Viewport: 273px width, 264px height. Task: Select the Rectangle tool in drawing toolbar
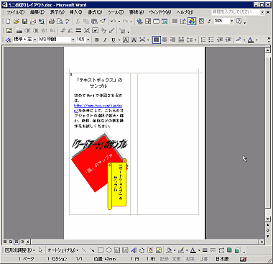point(101,250)
